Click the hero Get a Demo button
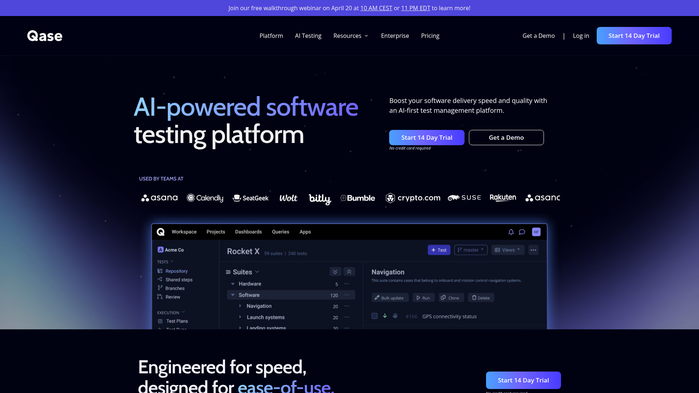Screen dimensions: 699x393 coord(506,138)
